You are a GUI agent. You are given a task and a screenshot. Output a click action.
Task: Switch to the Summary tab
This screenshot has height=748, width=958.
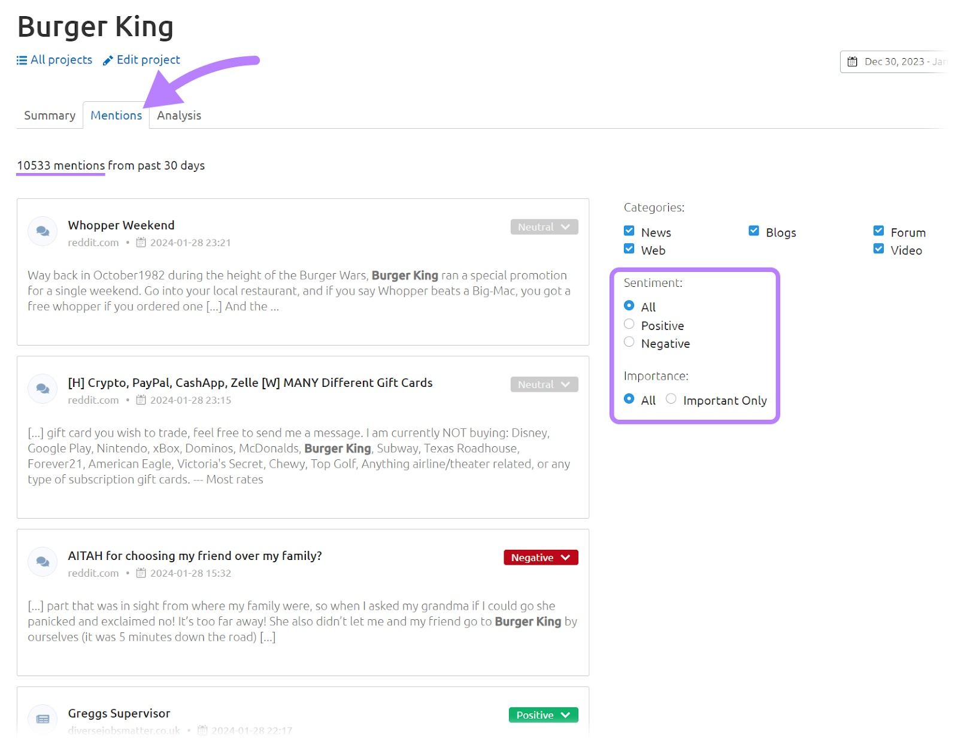click(49, 115)
